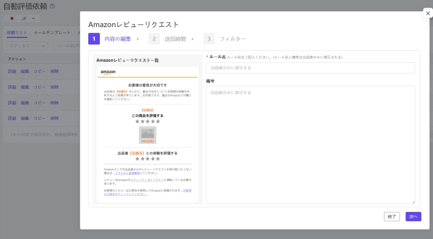Click コピー in the fourth list row
The height and width of the screenshot is (239, 433).
[x=40, y=118]
